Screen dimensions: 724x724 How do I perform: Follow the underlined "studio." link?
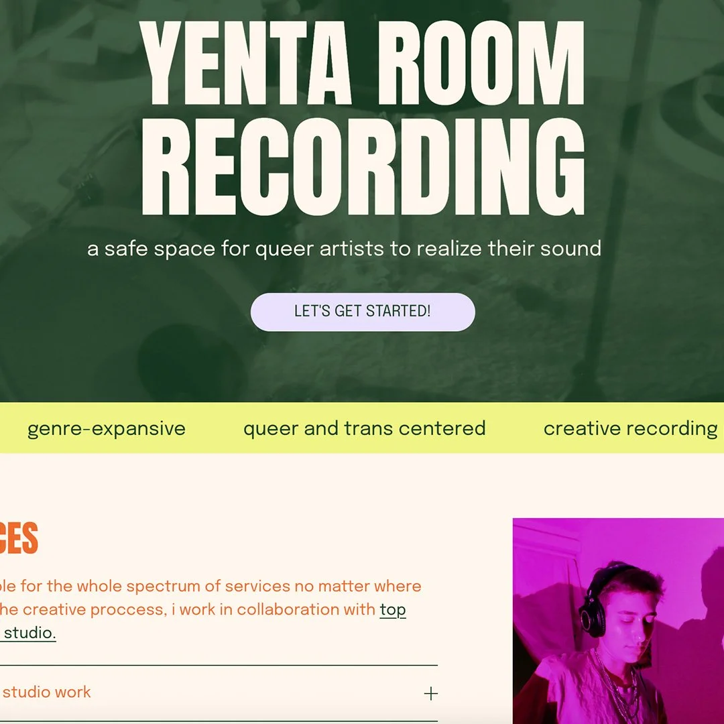tap(27, 633)
